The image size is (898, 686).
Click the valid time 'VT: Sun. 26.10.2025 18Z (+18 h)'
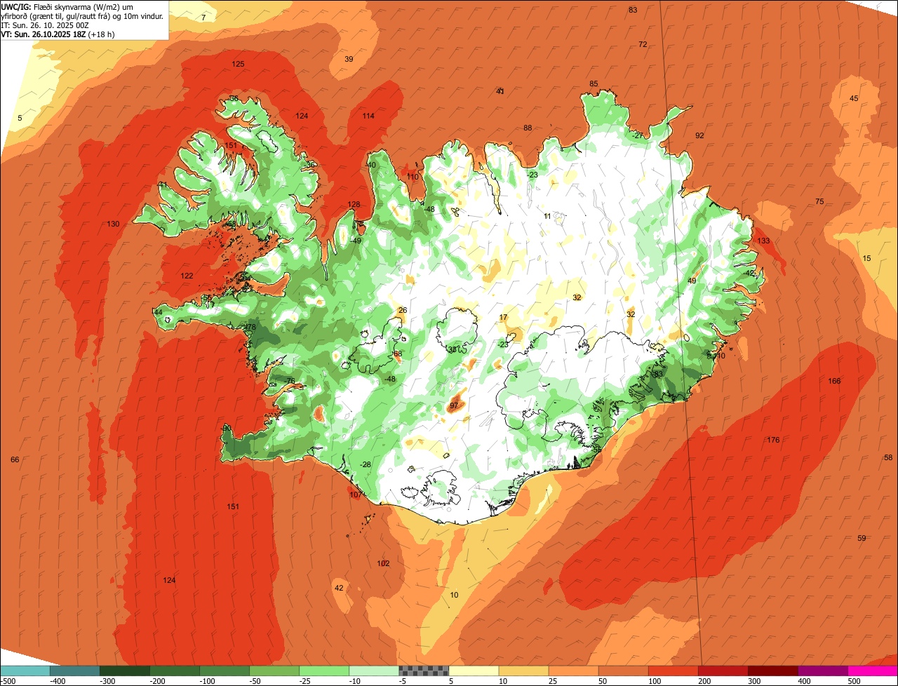coord(58,34)
